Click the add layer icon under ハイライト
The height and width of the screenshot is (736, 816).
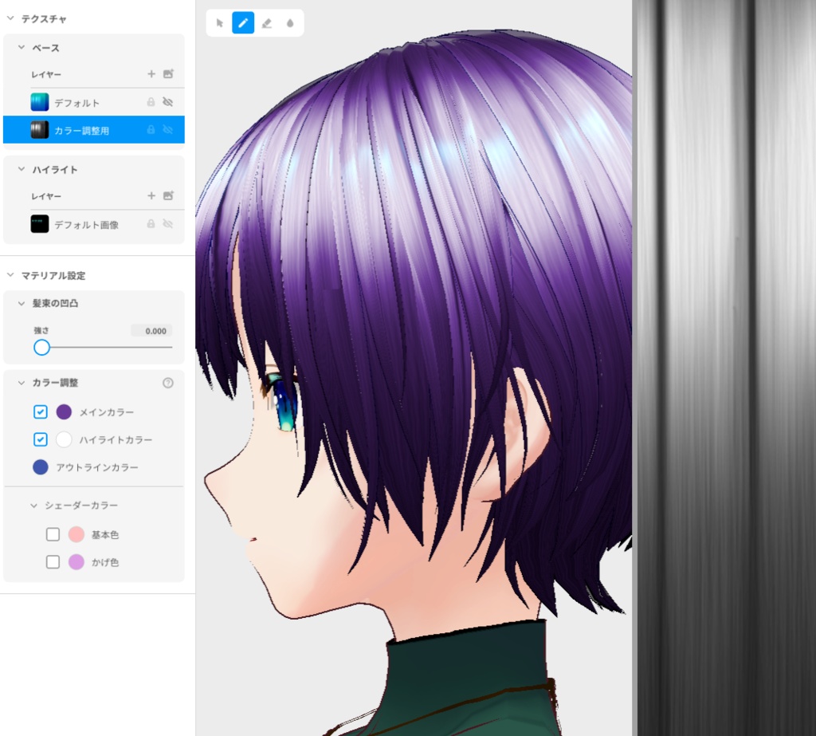[151, 195]
